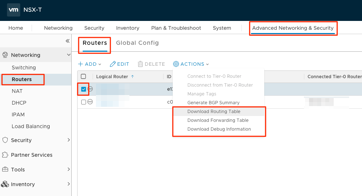Open Routers in the sidebar
Screen dimensions: 362x196
[x=22, y=79]
